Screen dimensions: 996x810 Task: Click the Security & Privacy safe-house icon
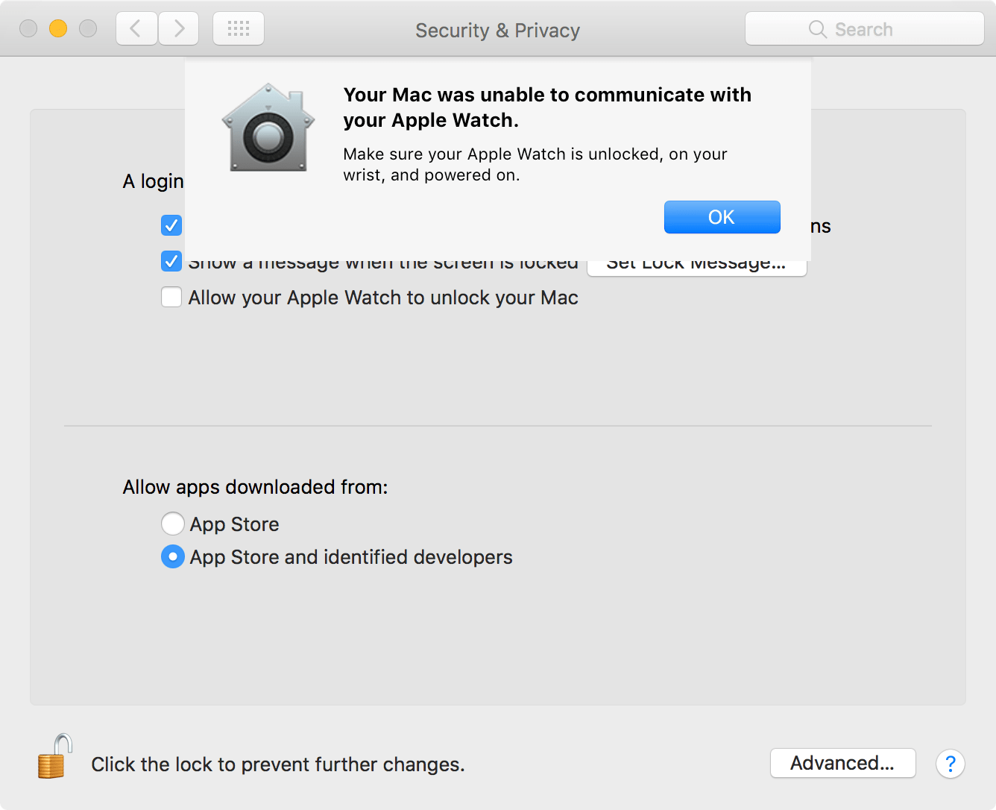(x=268, y=128)
